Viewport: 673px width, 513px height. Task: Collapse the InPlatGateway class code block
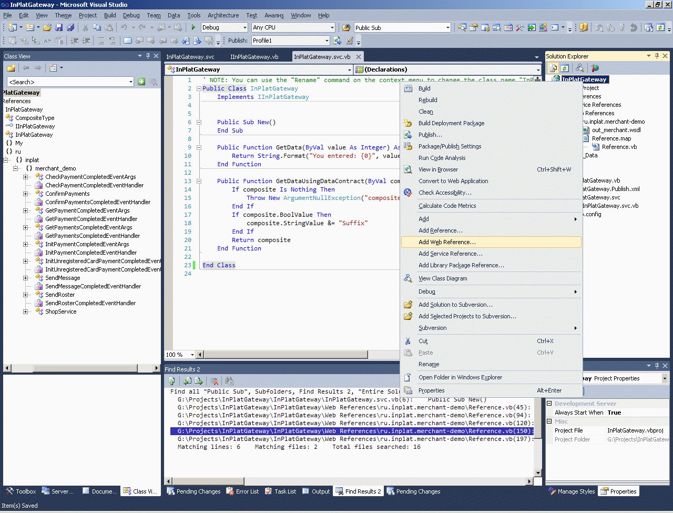point(199,88)
